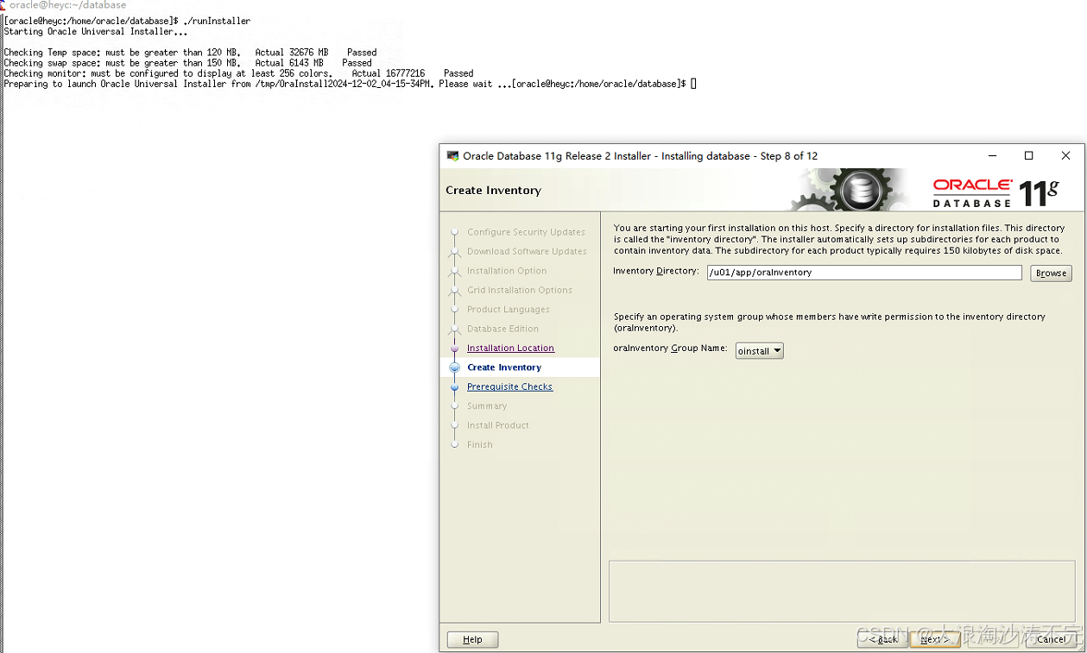Click the Create Inventory step bullet icon
This screenshot has height=653, width=1087.
(454, 367)
